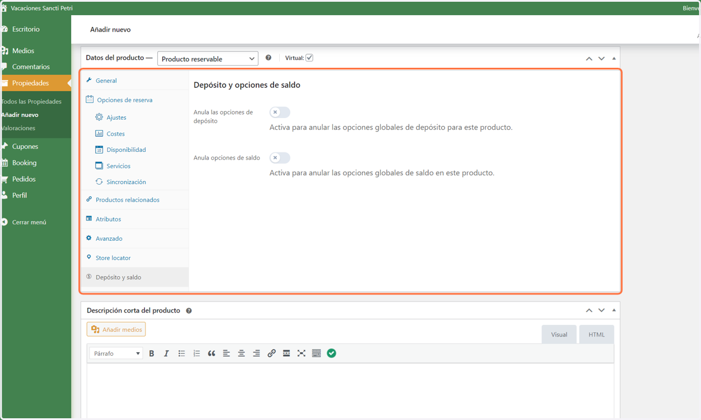Open the Atributos tab

pyautogui.click(x=134, y=219)
